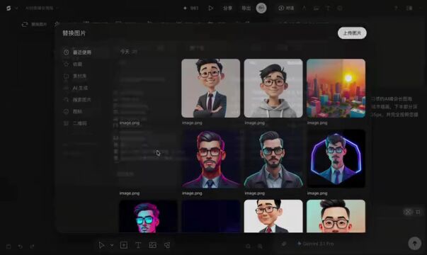Click the text T icon in top right bar
Viewport: 427px width, 255px height.
[328, 8]
